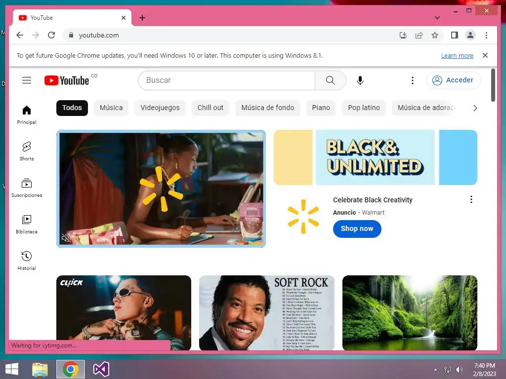The image size is (506, 379).
Task: Select the Piano chip
Action: (x=321, y=108)
